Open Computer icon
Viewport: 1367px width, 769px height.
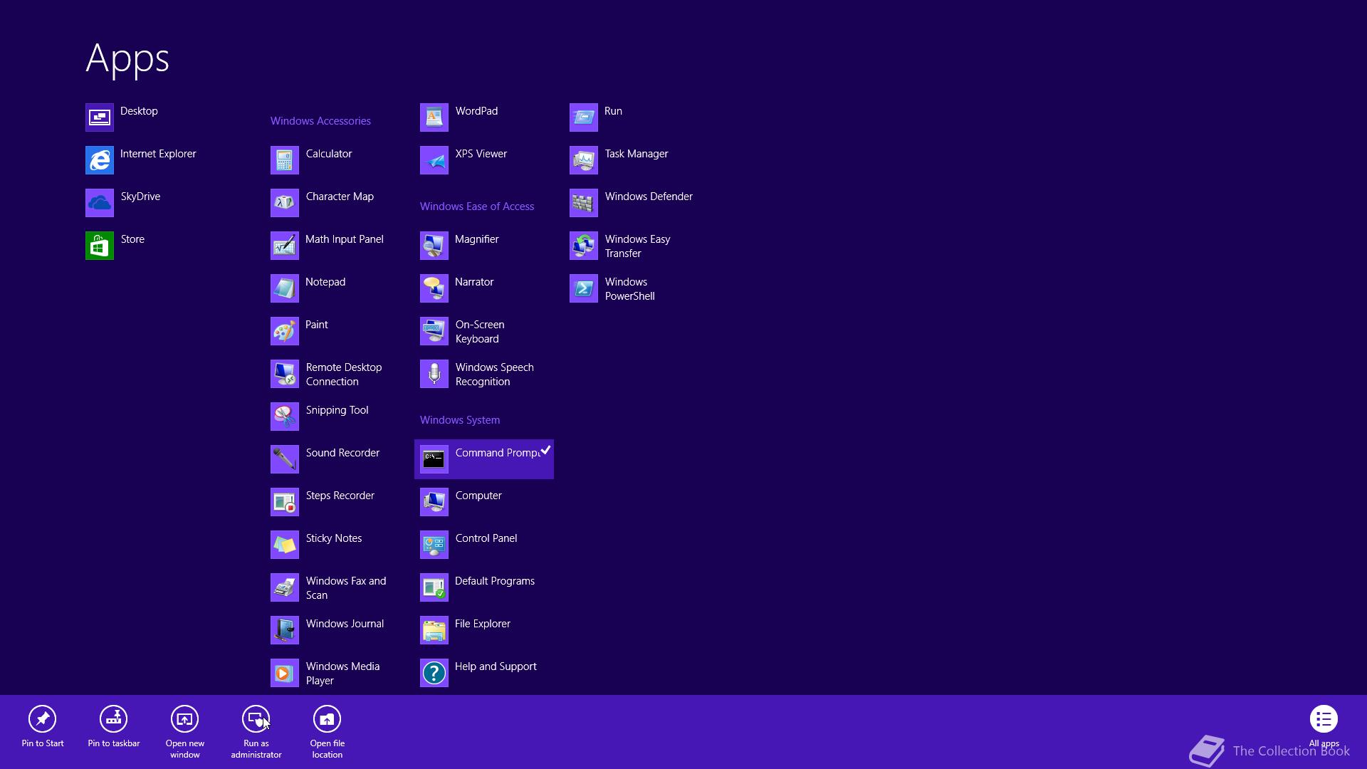pyautogui.click(x=434, y=502)
